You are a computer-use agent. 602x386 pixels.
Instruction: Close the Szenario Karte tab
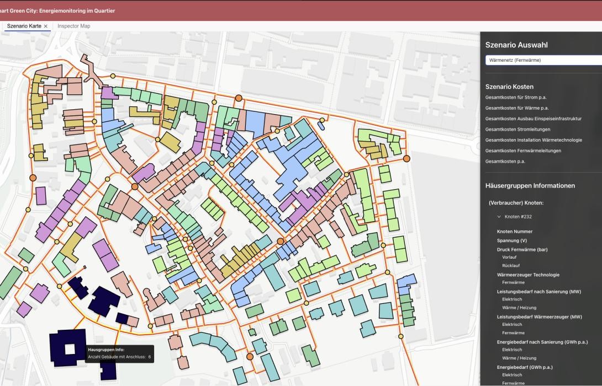coord(46,26)
